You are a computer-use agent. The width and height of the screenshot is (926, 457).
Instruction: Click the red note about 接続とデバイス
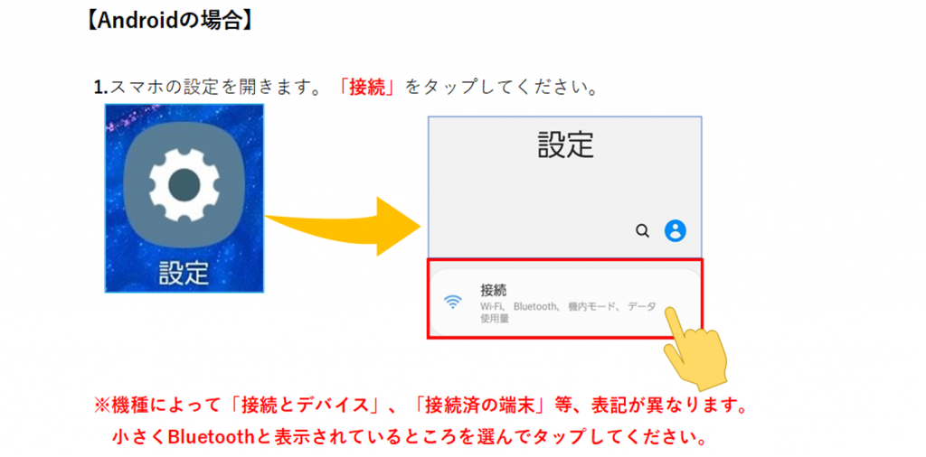click(x=421, y=406)
